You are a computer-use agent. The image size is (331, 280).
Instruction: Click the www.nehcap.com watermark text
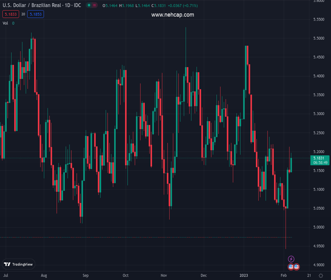tap(172, 15)
